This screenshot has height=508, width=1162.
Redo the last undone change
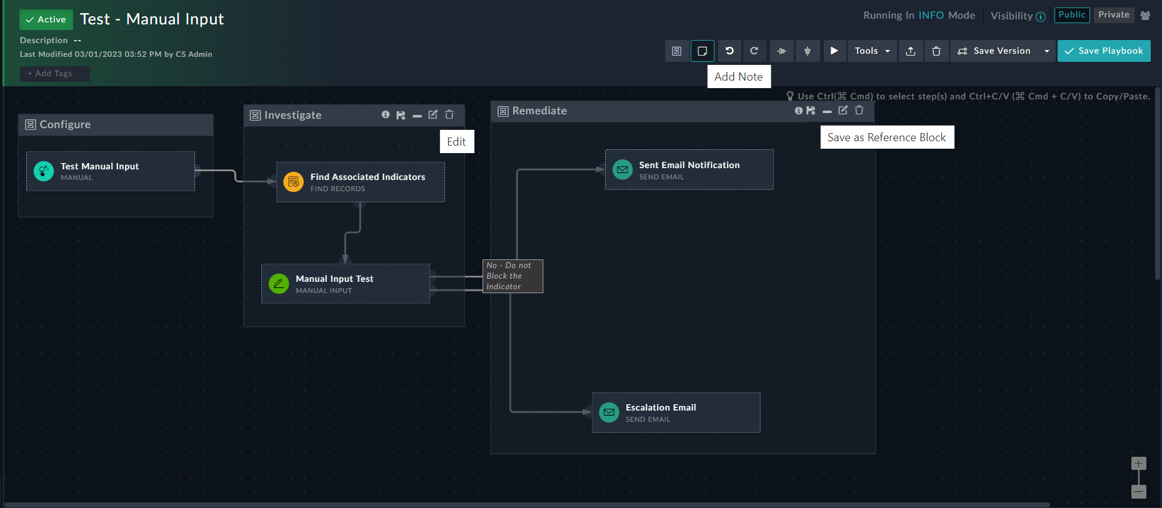pos(754,51)
